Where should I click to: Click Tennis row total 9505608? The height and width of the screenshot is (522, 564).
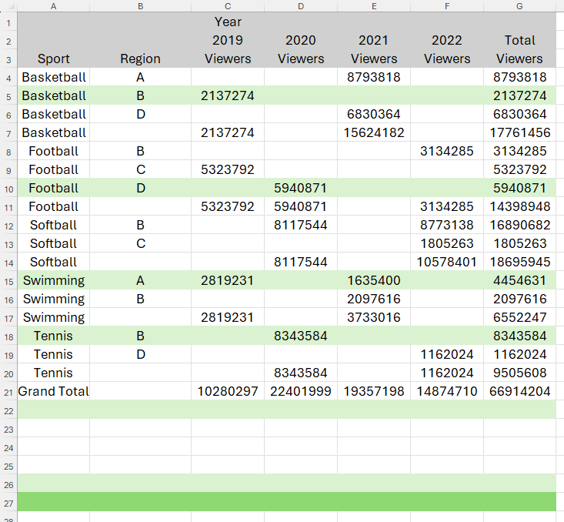pos(519,373)
